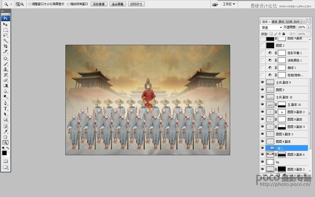Toggle Quick Mask mode
The image size is (315, 197).
click(x=6, y=161)
